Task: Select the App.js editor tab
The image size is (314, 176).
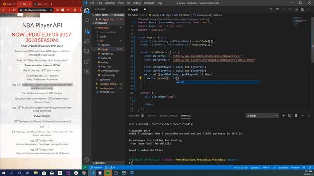Action: (x=136, y=9)
